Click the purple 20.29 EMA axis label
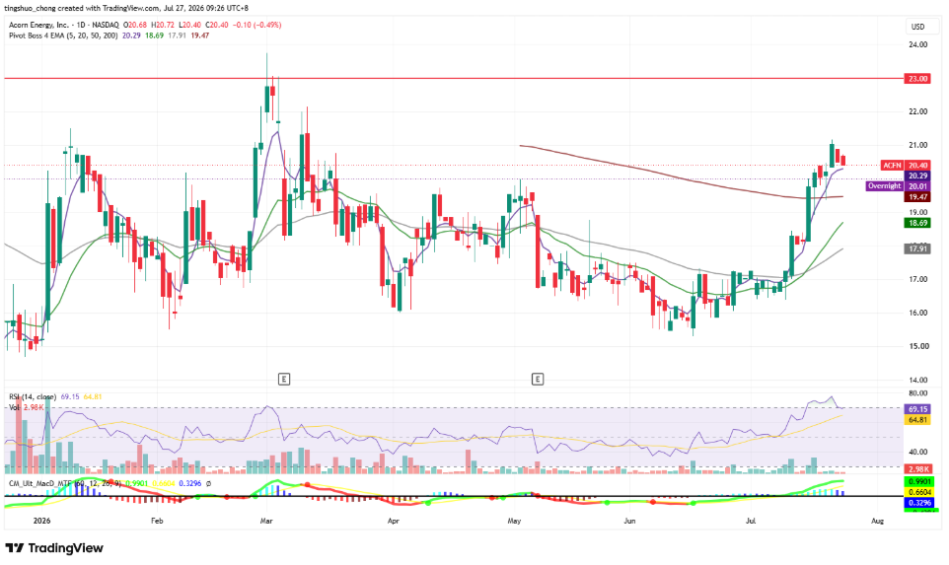Screen dimensions: 949x565 coord(917,177)
